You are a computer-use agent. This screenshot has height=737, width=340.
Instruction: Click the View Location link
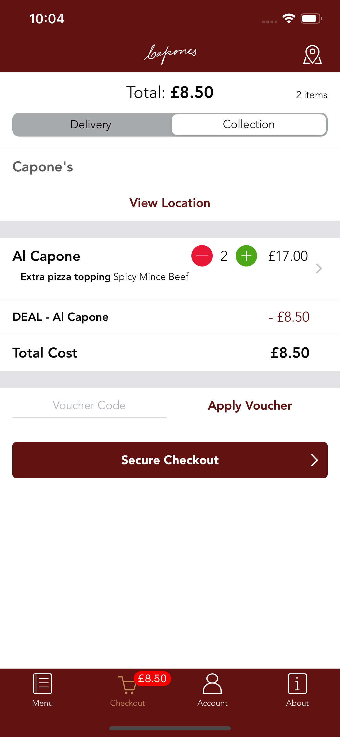170,203
